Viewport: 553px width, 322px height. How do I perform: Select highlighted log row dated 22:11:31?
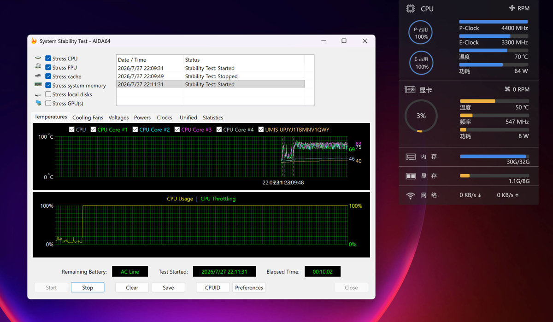point(211,84)
